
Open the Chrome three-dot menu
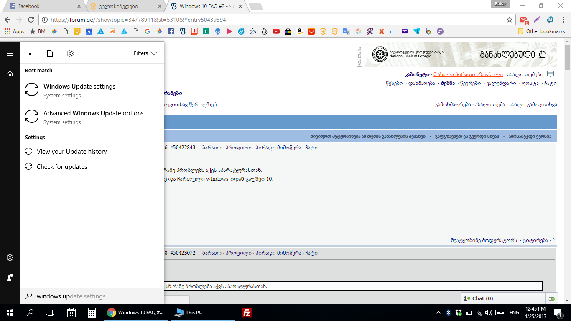tap(563, 20)
